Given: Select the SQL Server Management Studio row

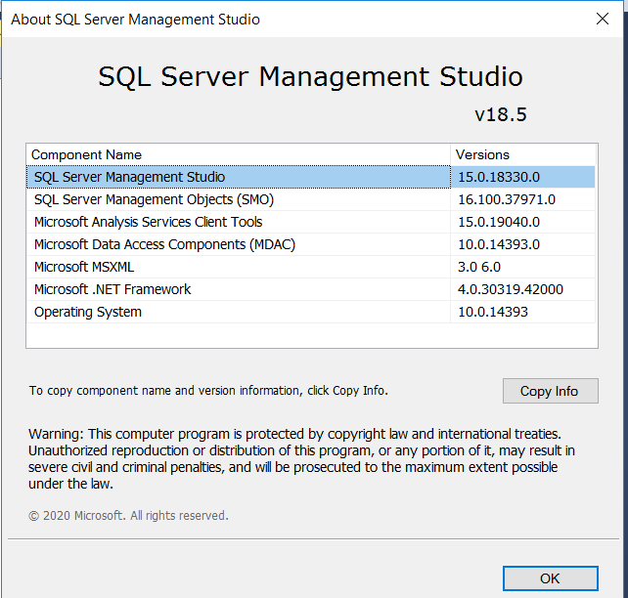Looking at the screenshot, I should click(x=310, y=177).
